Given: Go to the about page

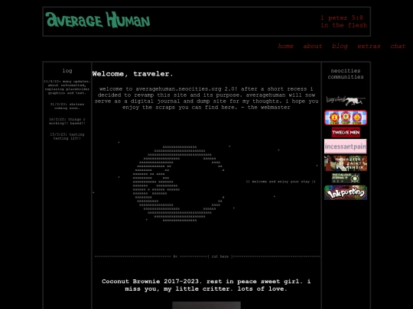Looking at the screenshot, I should [313, 47].
